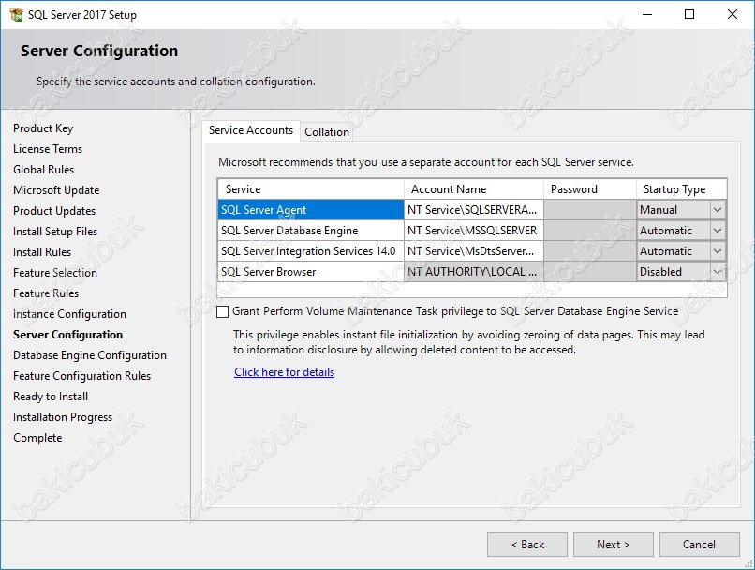The height and width of the screenshot is (570, 755).
Task: Click Complete step in sidebar
Action: pyautogui.click(x=37, y=438)
